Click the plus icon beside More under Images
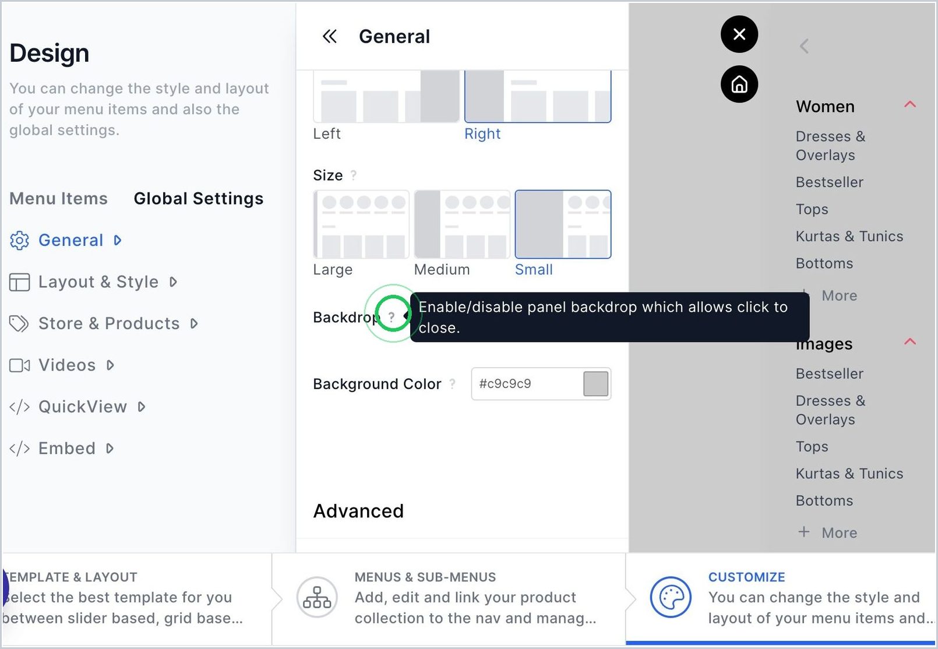Viewport: 938px width, 649px height. pyautogui.click(x=804, y=532)
